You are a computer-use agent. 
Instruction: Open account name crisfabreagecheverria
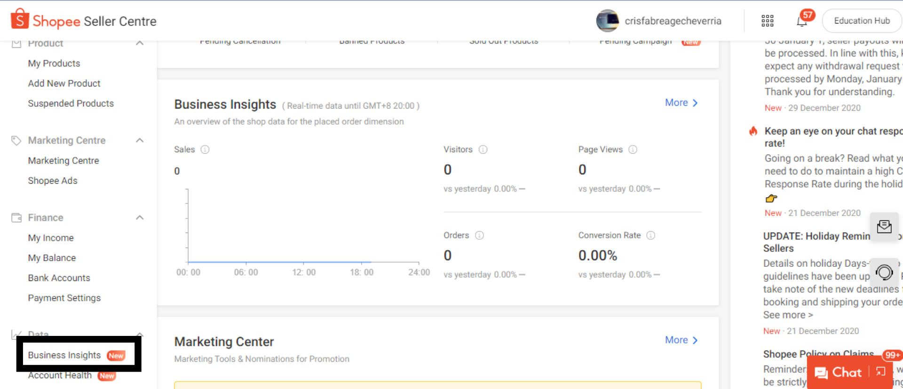(673, 21)
